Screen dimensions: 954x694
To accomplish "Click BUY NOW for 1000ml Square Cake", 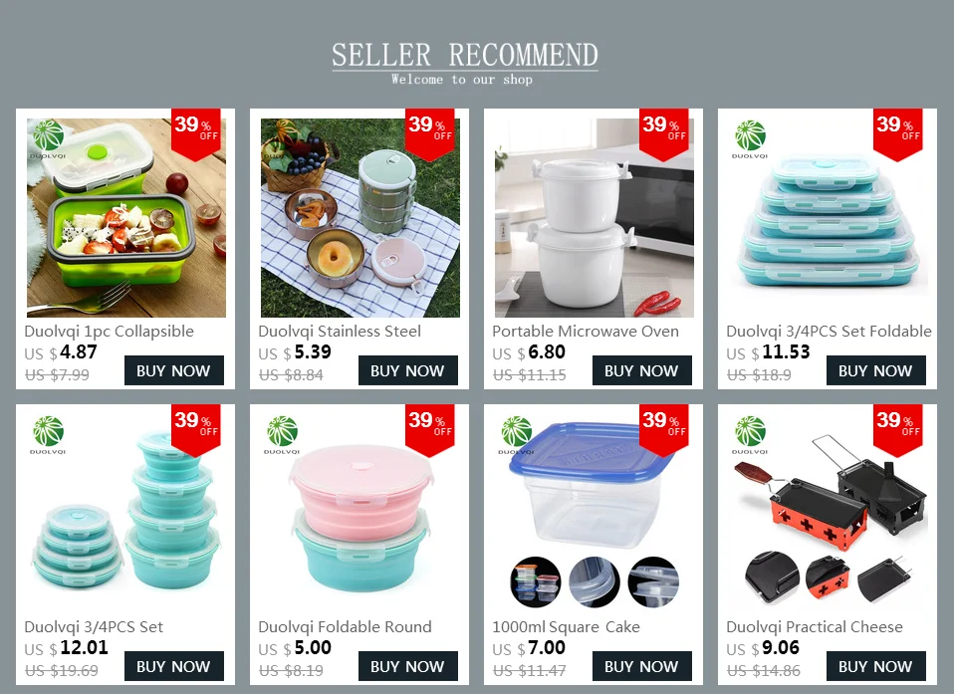I will [x=642, y=666].
